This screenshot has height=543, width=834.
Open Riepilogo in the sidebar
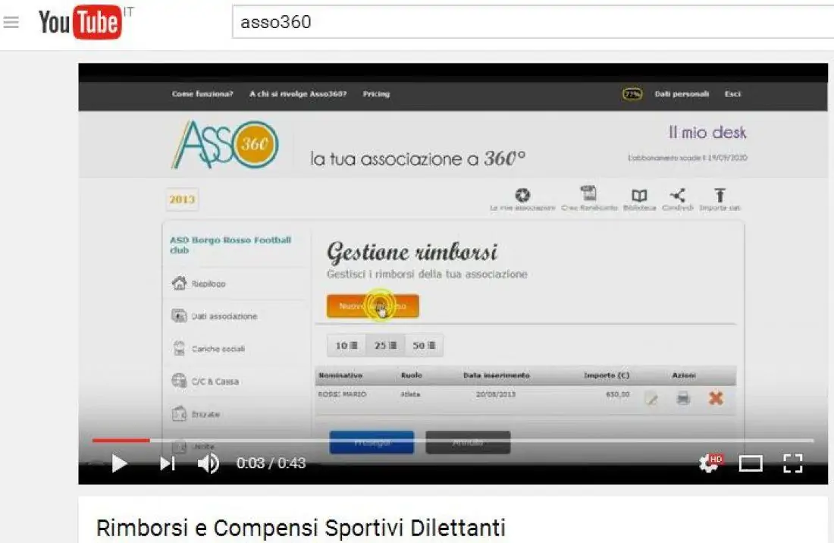click(x=199, y=284)
